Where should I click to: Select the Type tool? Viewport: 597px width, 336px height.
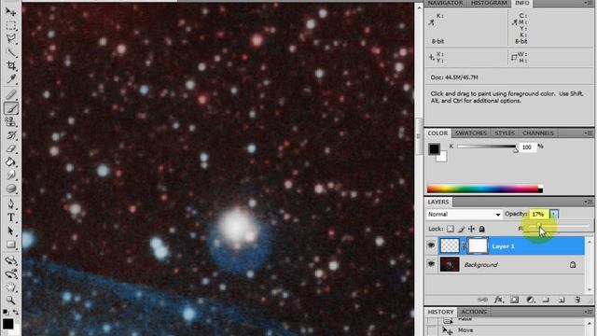(10, 217)
